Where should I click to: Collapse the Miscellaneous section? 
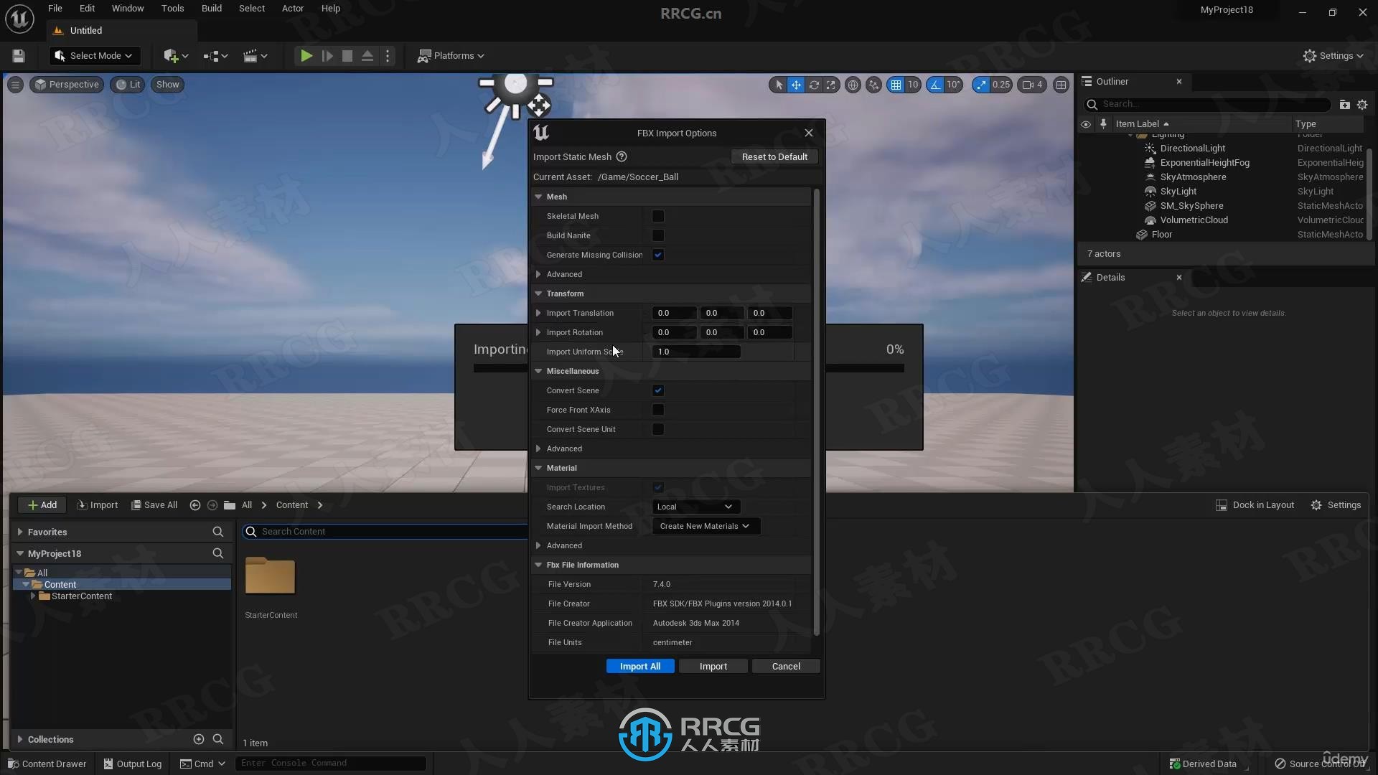click(538, 371)
